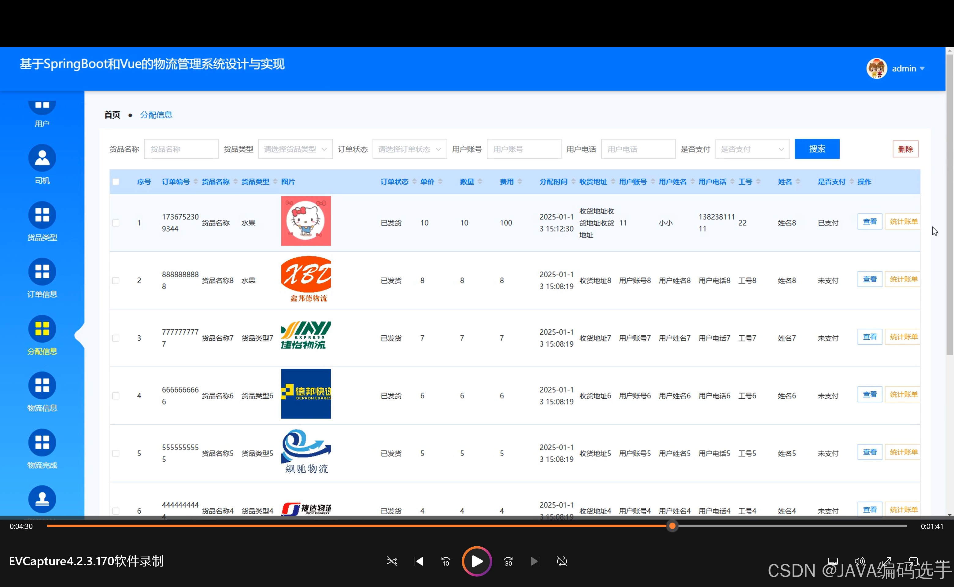The image size is (954, 587).
Task: Click 查看 for row 3 (用户姓名7)
Action: pyautogui.click(x=870, y=337)
